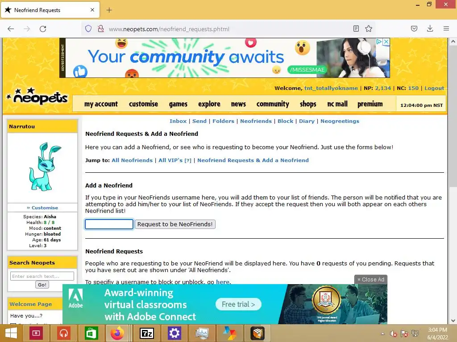Open the Firefox downloads panel
Screen dimensions: 457x342
coord(430,28)
